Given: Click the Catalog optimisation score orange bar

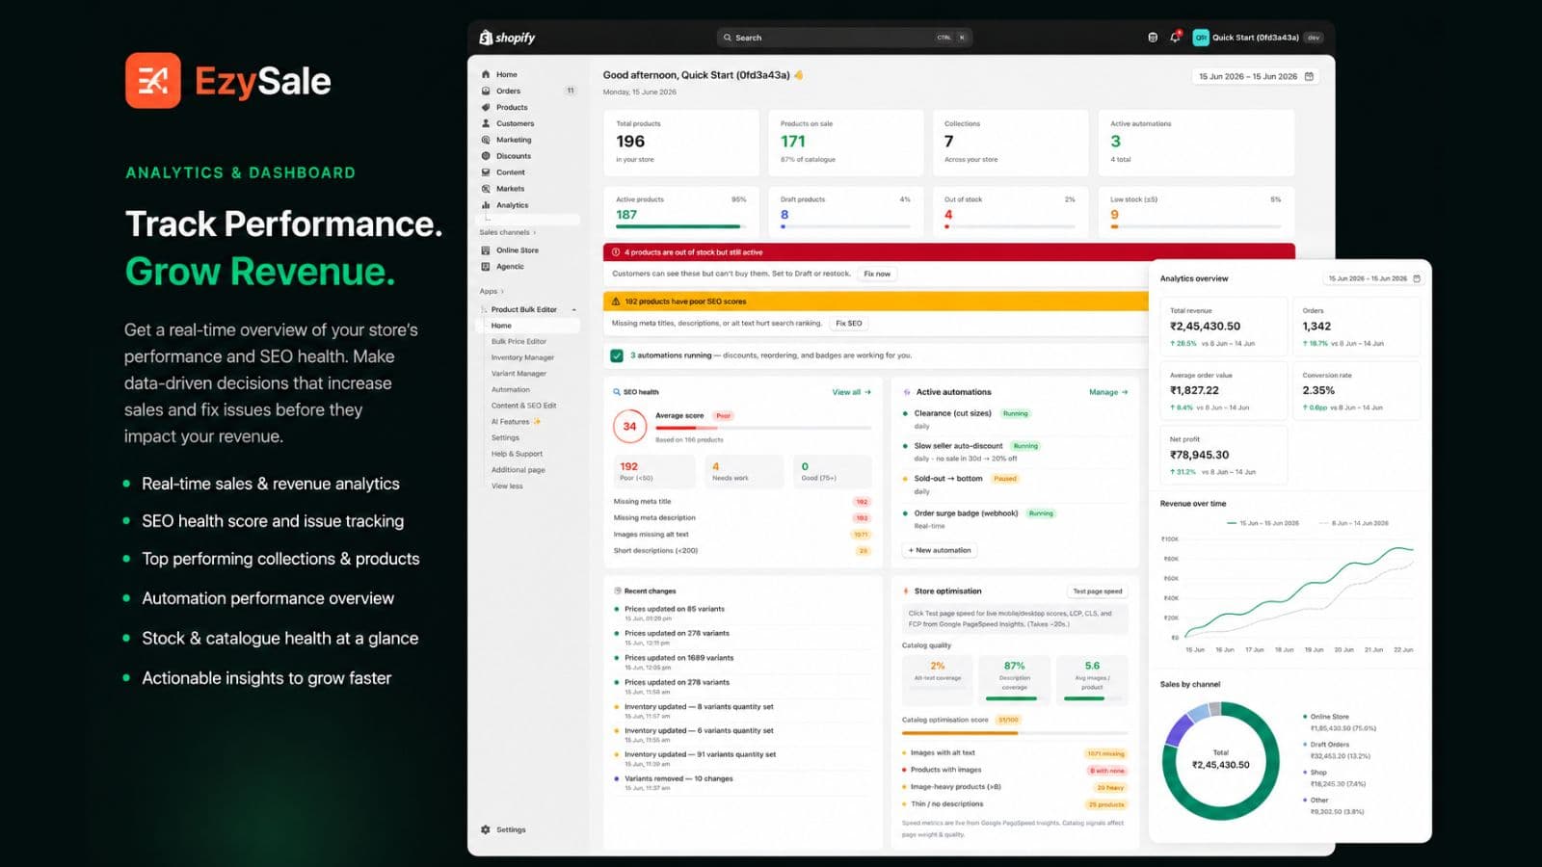Looking at the screenshot, I should (1015, 733).
